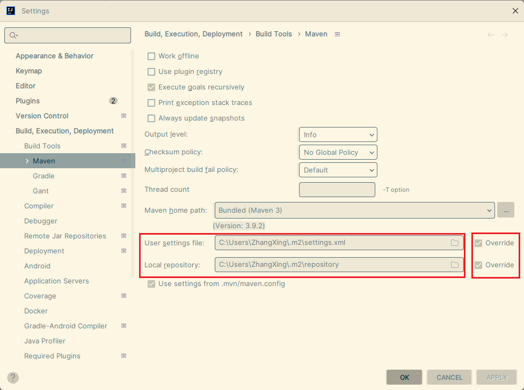Image resolution: width=524 pixels, height=390 pixels.
Task: Open Coverage settings page
Action: [40, 296]
